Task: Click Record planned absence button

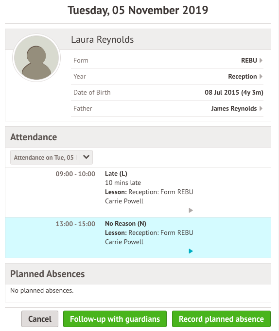Action: point(221,319)
